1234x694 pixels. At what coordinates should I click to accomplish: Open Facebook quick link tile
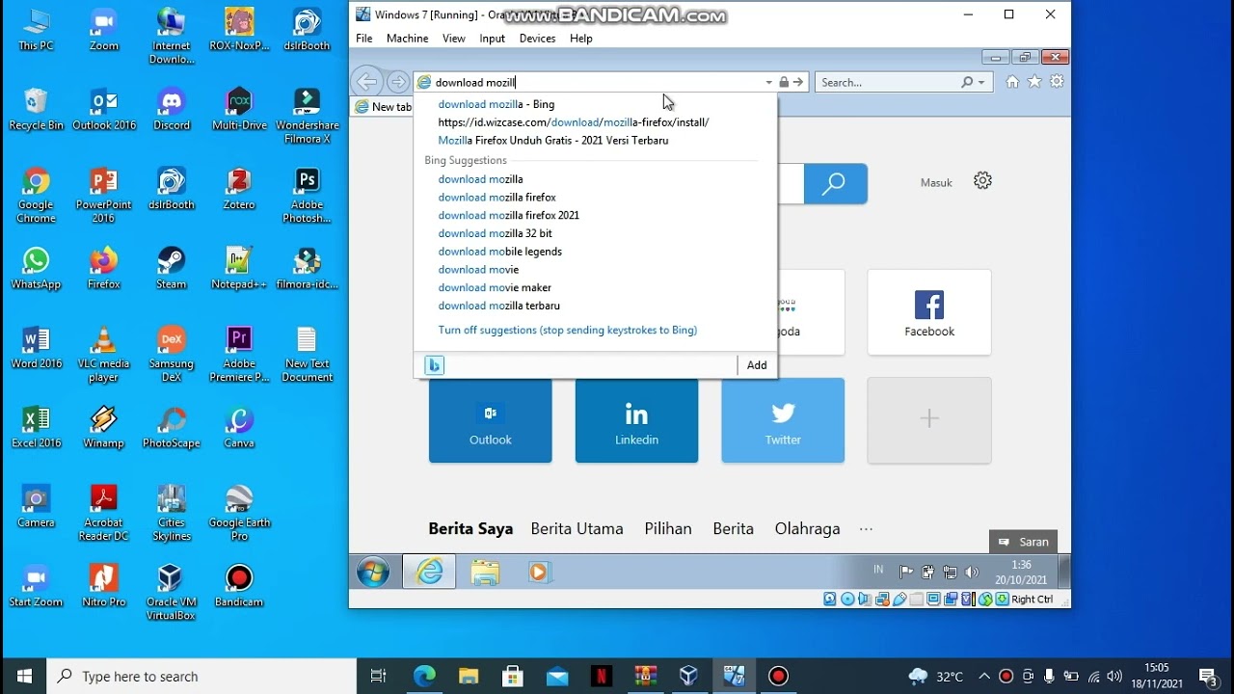[x=929, y=312]
